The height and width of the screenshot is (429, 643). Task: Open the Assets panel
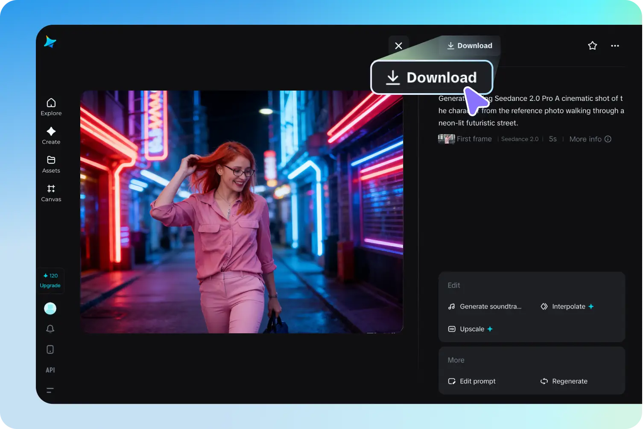coord(51,164)
